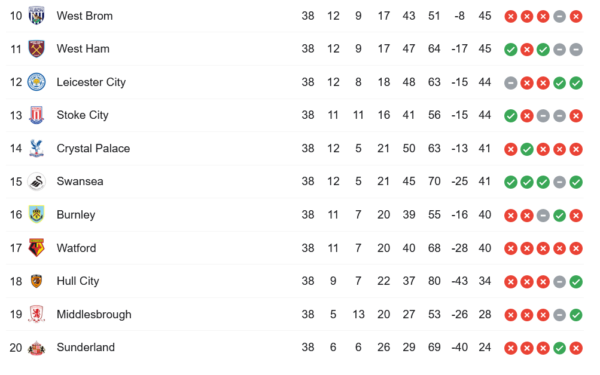The image size is (600, 375).
Task: Click the West Ham club crest
Action: click(x=36, y=49)
